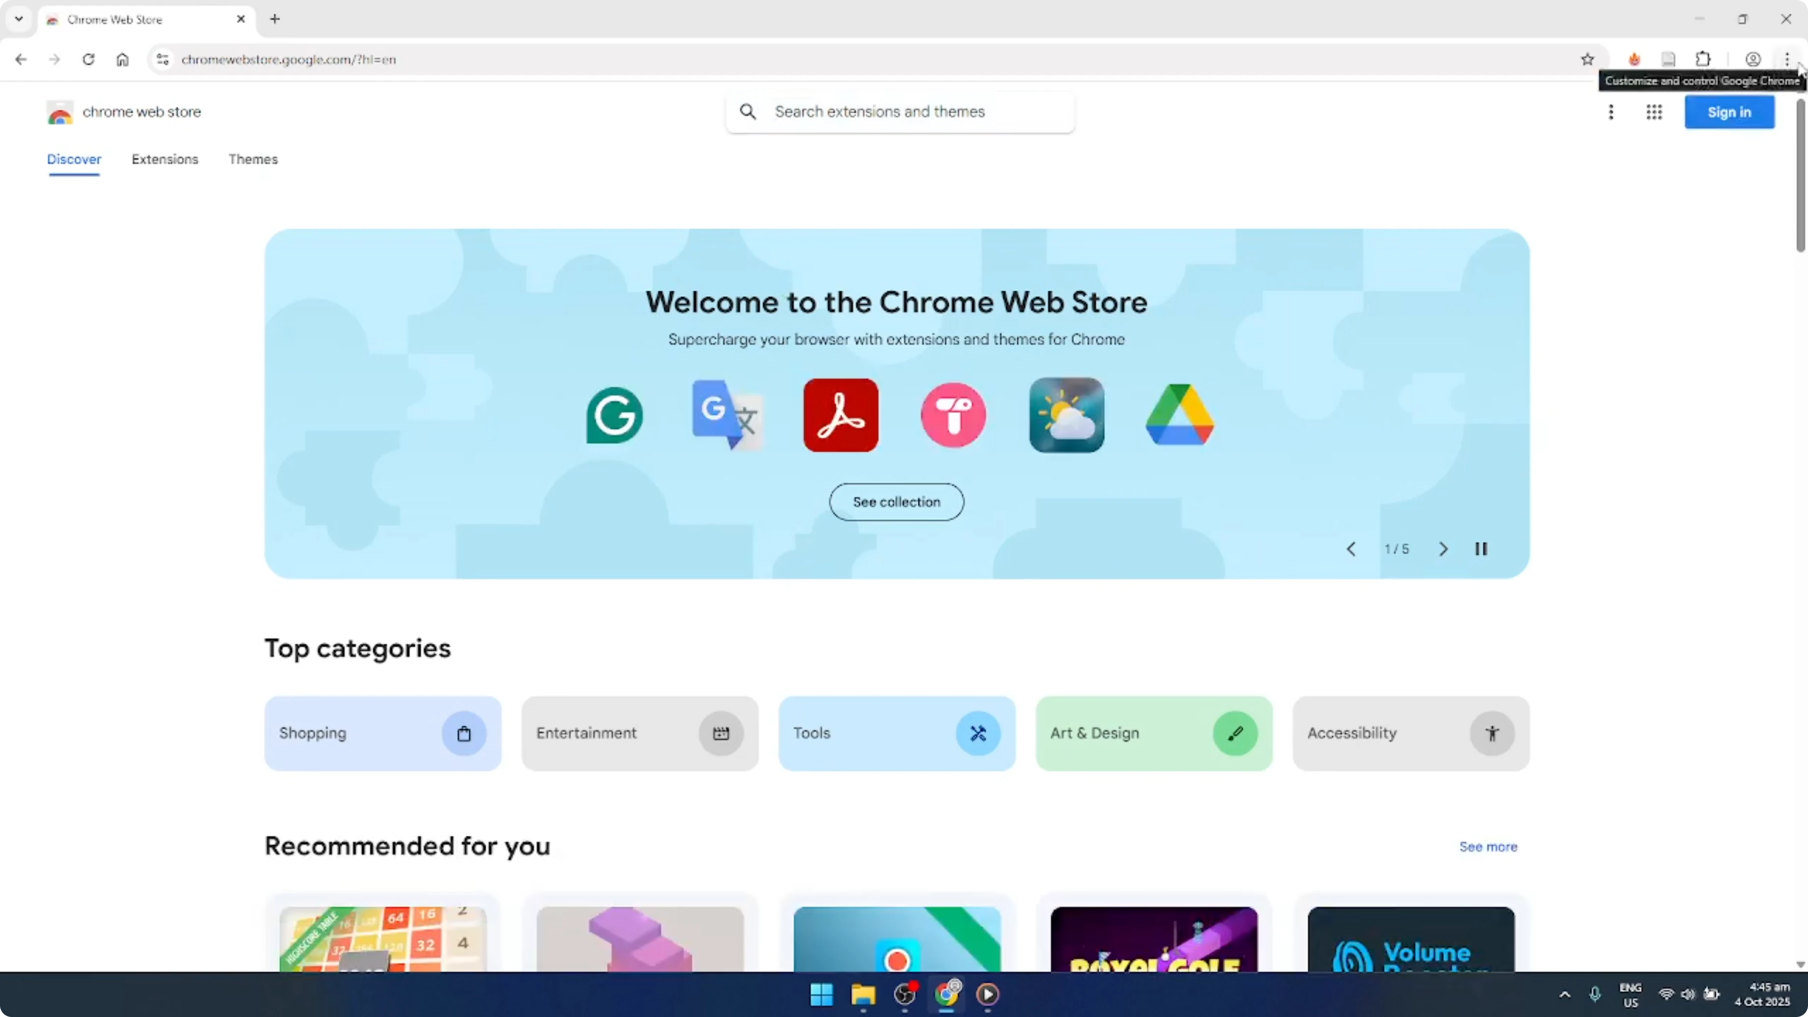Open the screen recorder recommended thumbnail
The width and height of the screenshot is (1808, 1017).
pyautogui.click(x=896, y=939)
